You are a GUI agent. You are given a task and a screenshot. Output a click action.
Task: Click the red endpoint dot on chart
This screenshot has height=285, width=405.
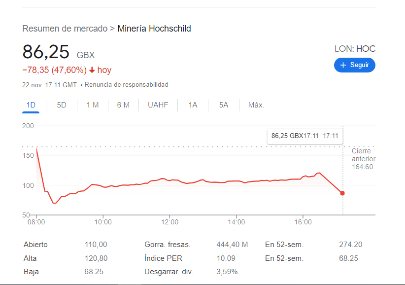[x=342, y=193]
